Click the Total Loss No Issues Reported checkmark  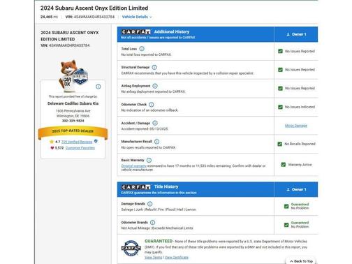[x=280, y=51]
